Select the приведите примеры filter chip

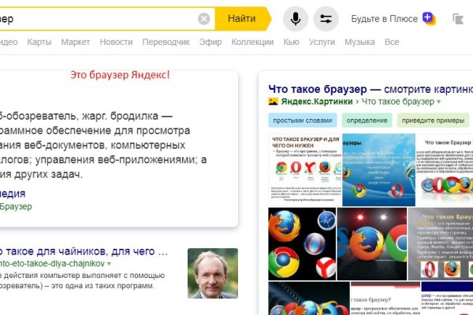coord(433,120)
